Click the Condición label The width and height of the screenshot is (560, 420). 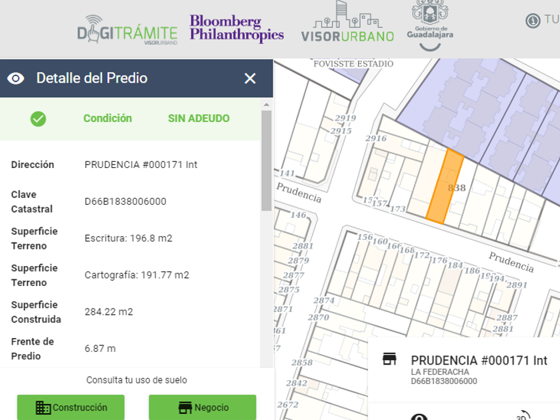pyautogui.click(x=107, y=118)
